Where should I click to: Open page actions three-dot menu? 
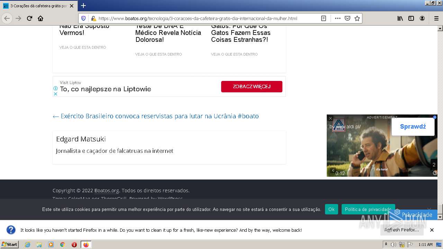337,18
